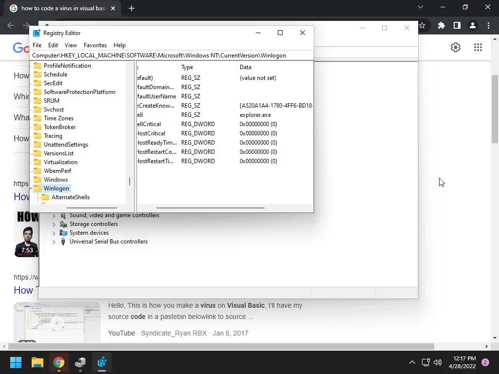The height and width of the screenshot is (374, 499).
Task: Click the Universal Serial Bus controllers icon
Action: pos(63,242)
